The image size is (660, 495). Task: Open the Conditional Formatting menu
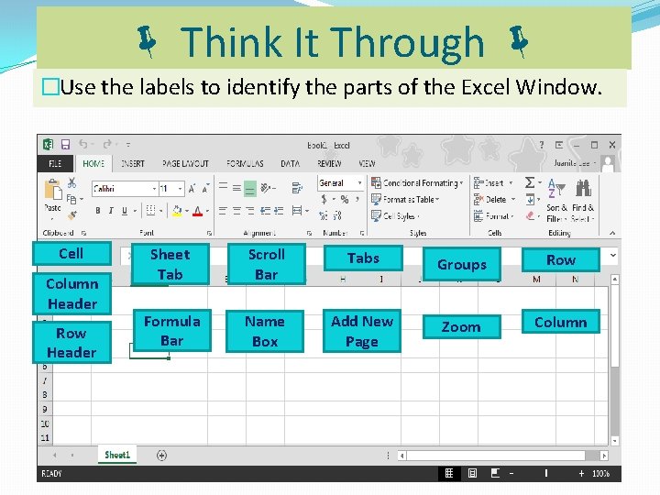click(417, 182)
